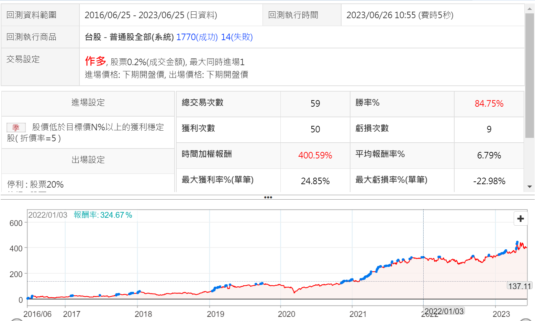Image resolution: width=535 pixels, height=321 pixels.
Task: Click the 400.59% time-weighted return value
Action: (x=315, y=155)
